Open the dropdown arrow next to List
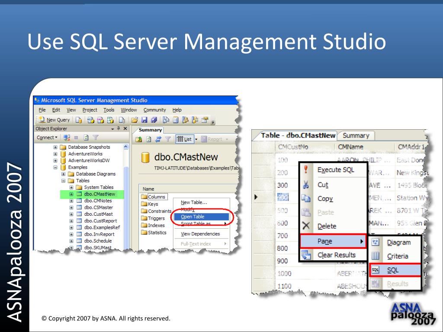 pos(196,139)
